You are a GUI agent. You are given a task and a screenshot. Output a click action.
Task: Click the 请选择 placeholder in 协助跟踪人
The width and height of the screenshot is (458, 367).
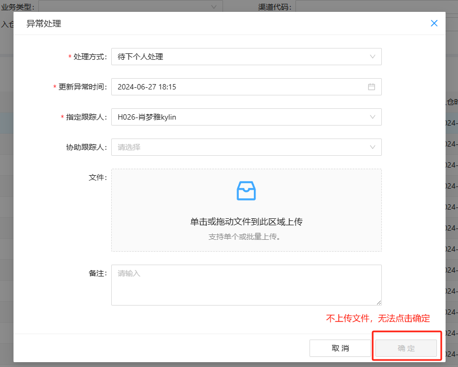tap(129, 147)
